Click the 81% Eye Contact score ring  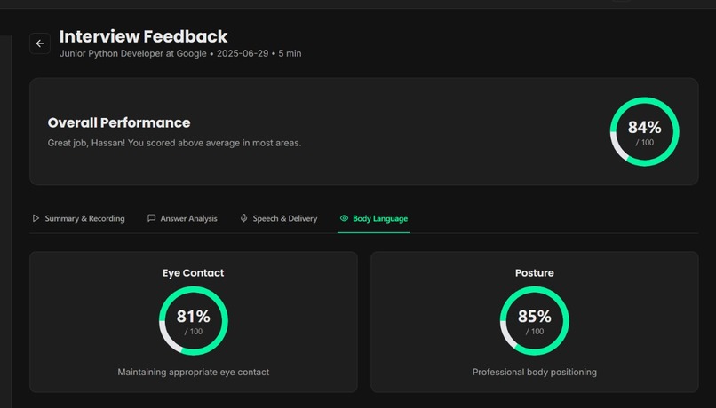pyautogui.click(x=194, y=321)
